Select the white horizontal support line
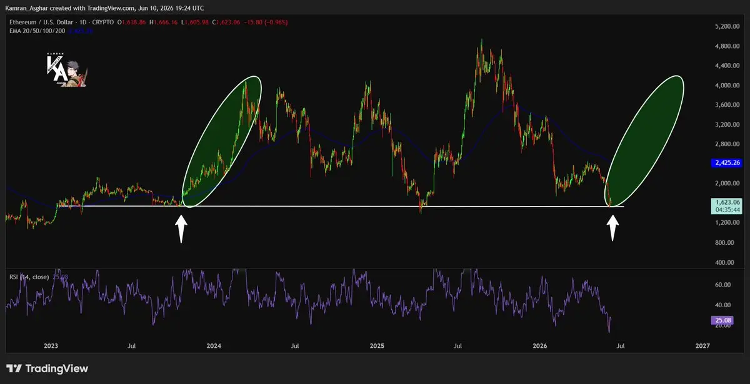 (x=341, y=206)
